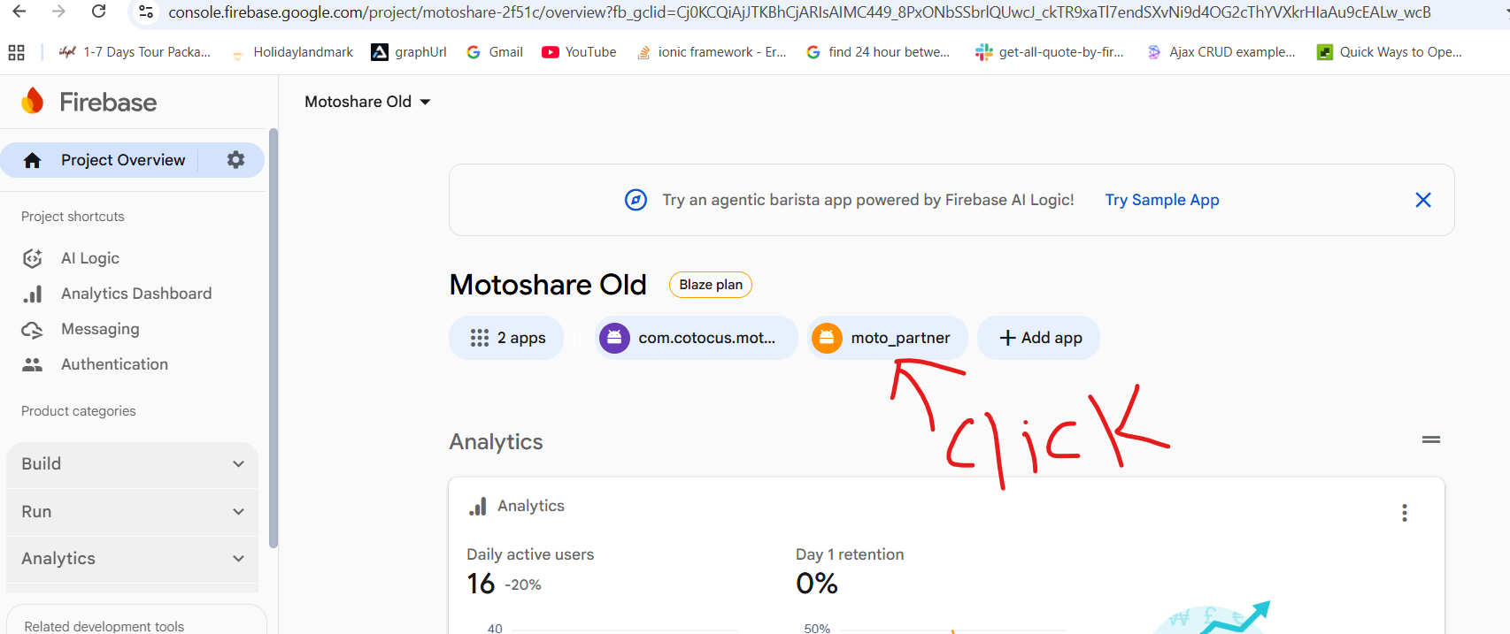Select the moto_partner app chip

point(887,338)
